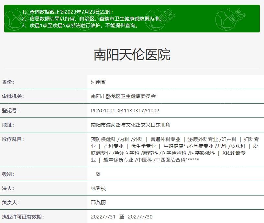264x223 pixels.
Task: Click the 负责人 label
Action: pos(10,203)
